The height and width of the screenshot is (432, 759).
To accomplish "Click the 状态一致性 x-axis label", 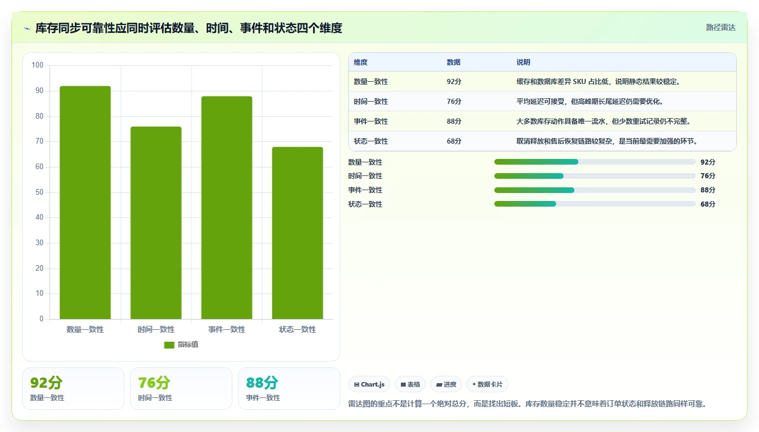I will [298, 329].
